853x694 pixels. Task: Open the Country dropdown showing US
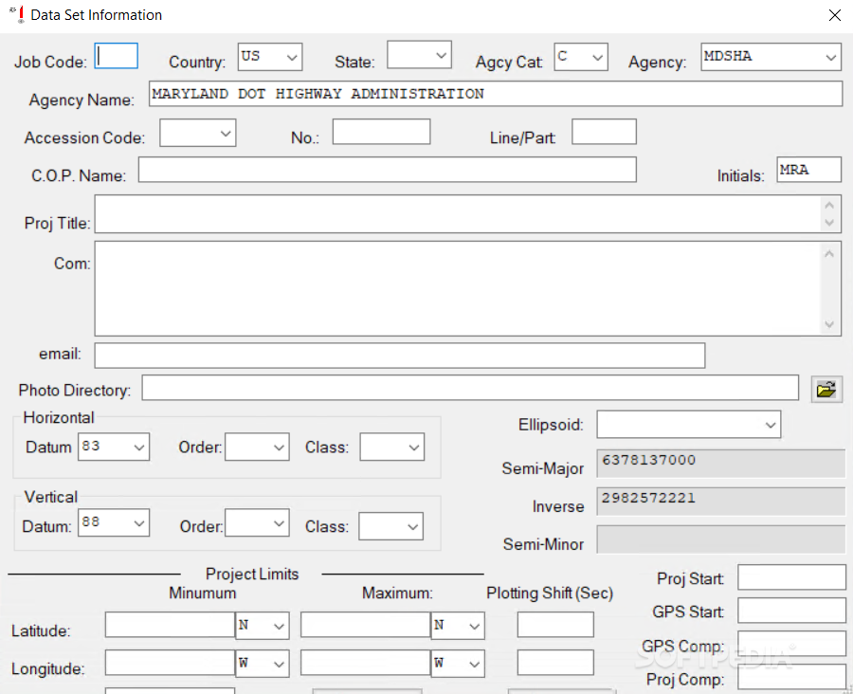270,57
